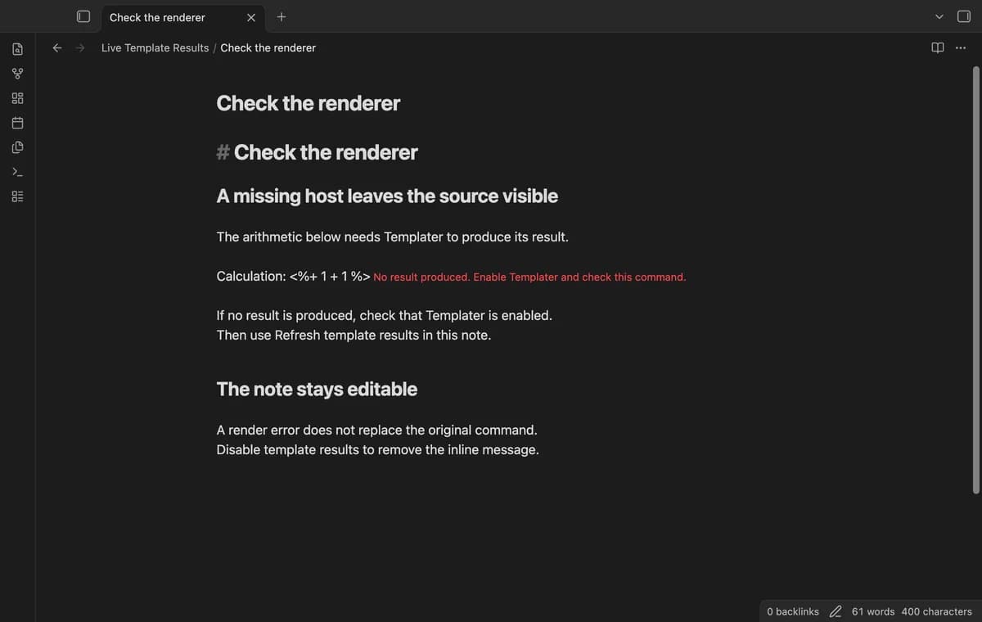The height and width of the screenshot is (622, 982).
Task: Open the three-dot more options menu
Action: pyautogui.click(x=960, y=47)
